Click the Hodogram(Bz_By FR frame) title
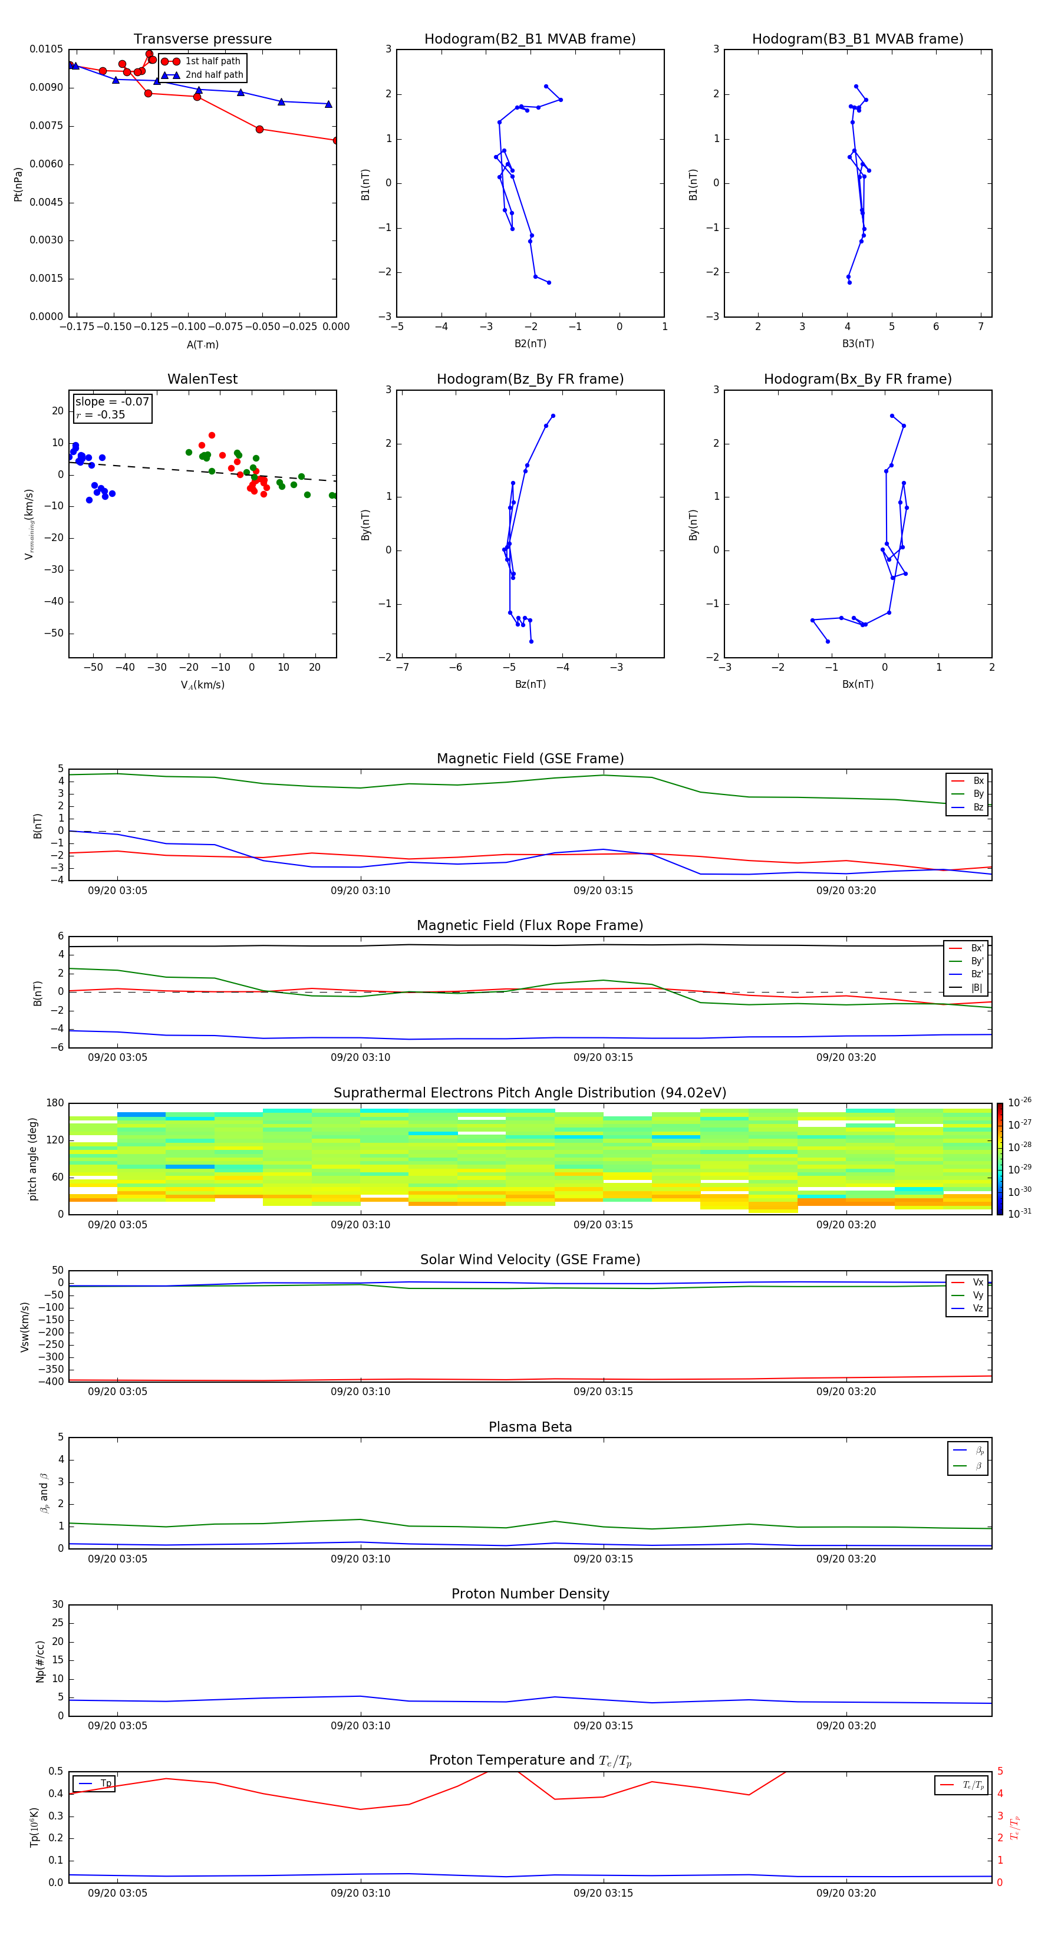The width and height of the screenshot is (1061, 1945). [530, 379]
